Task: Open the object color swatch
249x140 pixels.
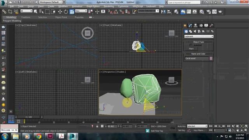Action: click(211, 58)
